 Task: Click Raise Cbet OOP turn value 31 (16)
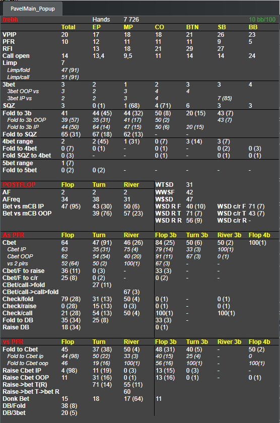click(102, 378)
